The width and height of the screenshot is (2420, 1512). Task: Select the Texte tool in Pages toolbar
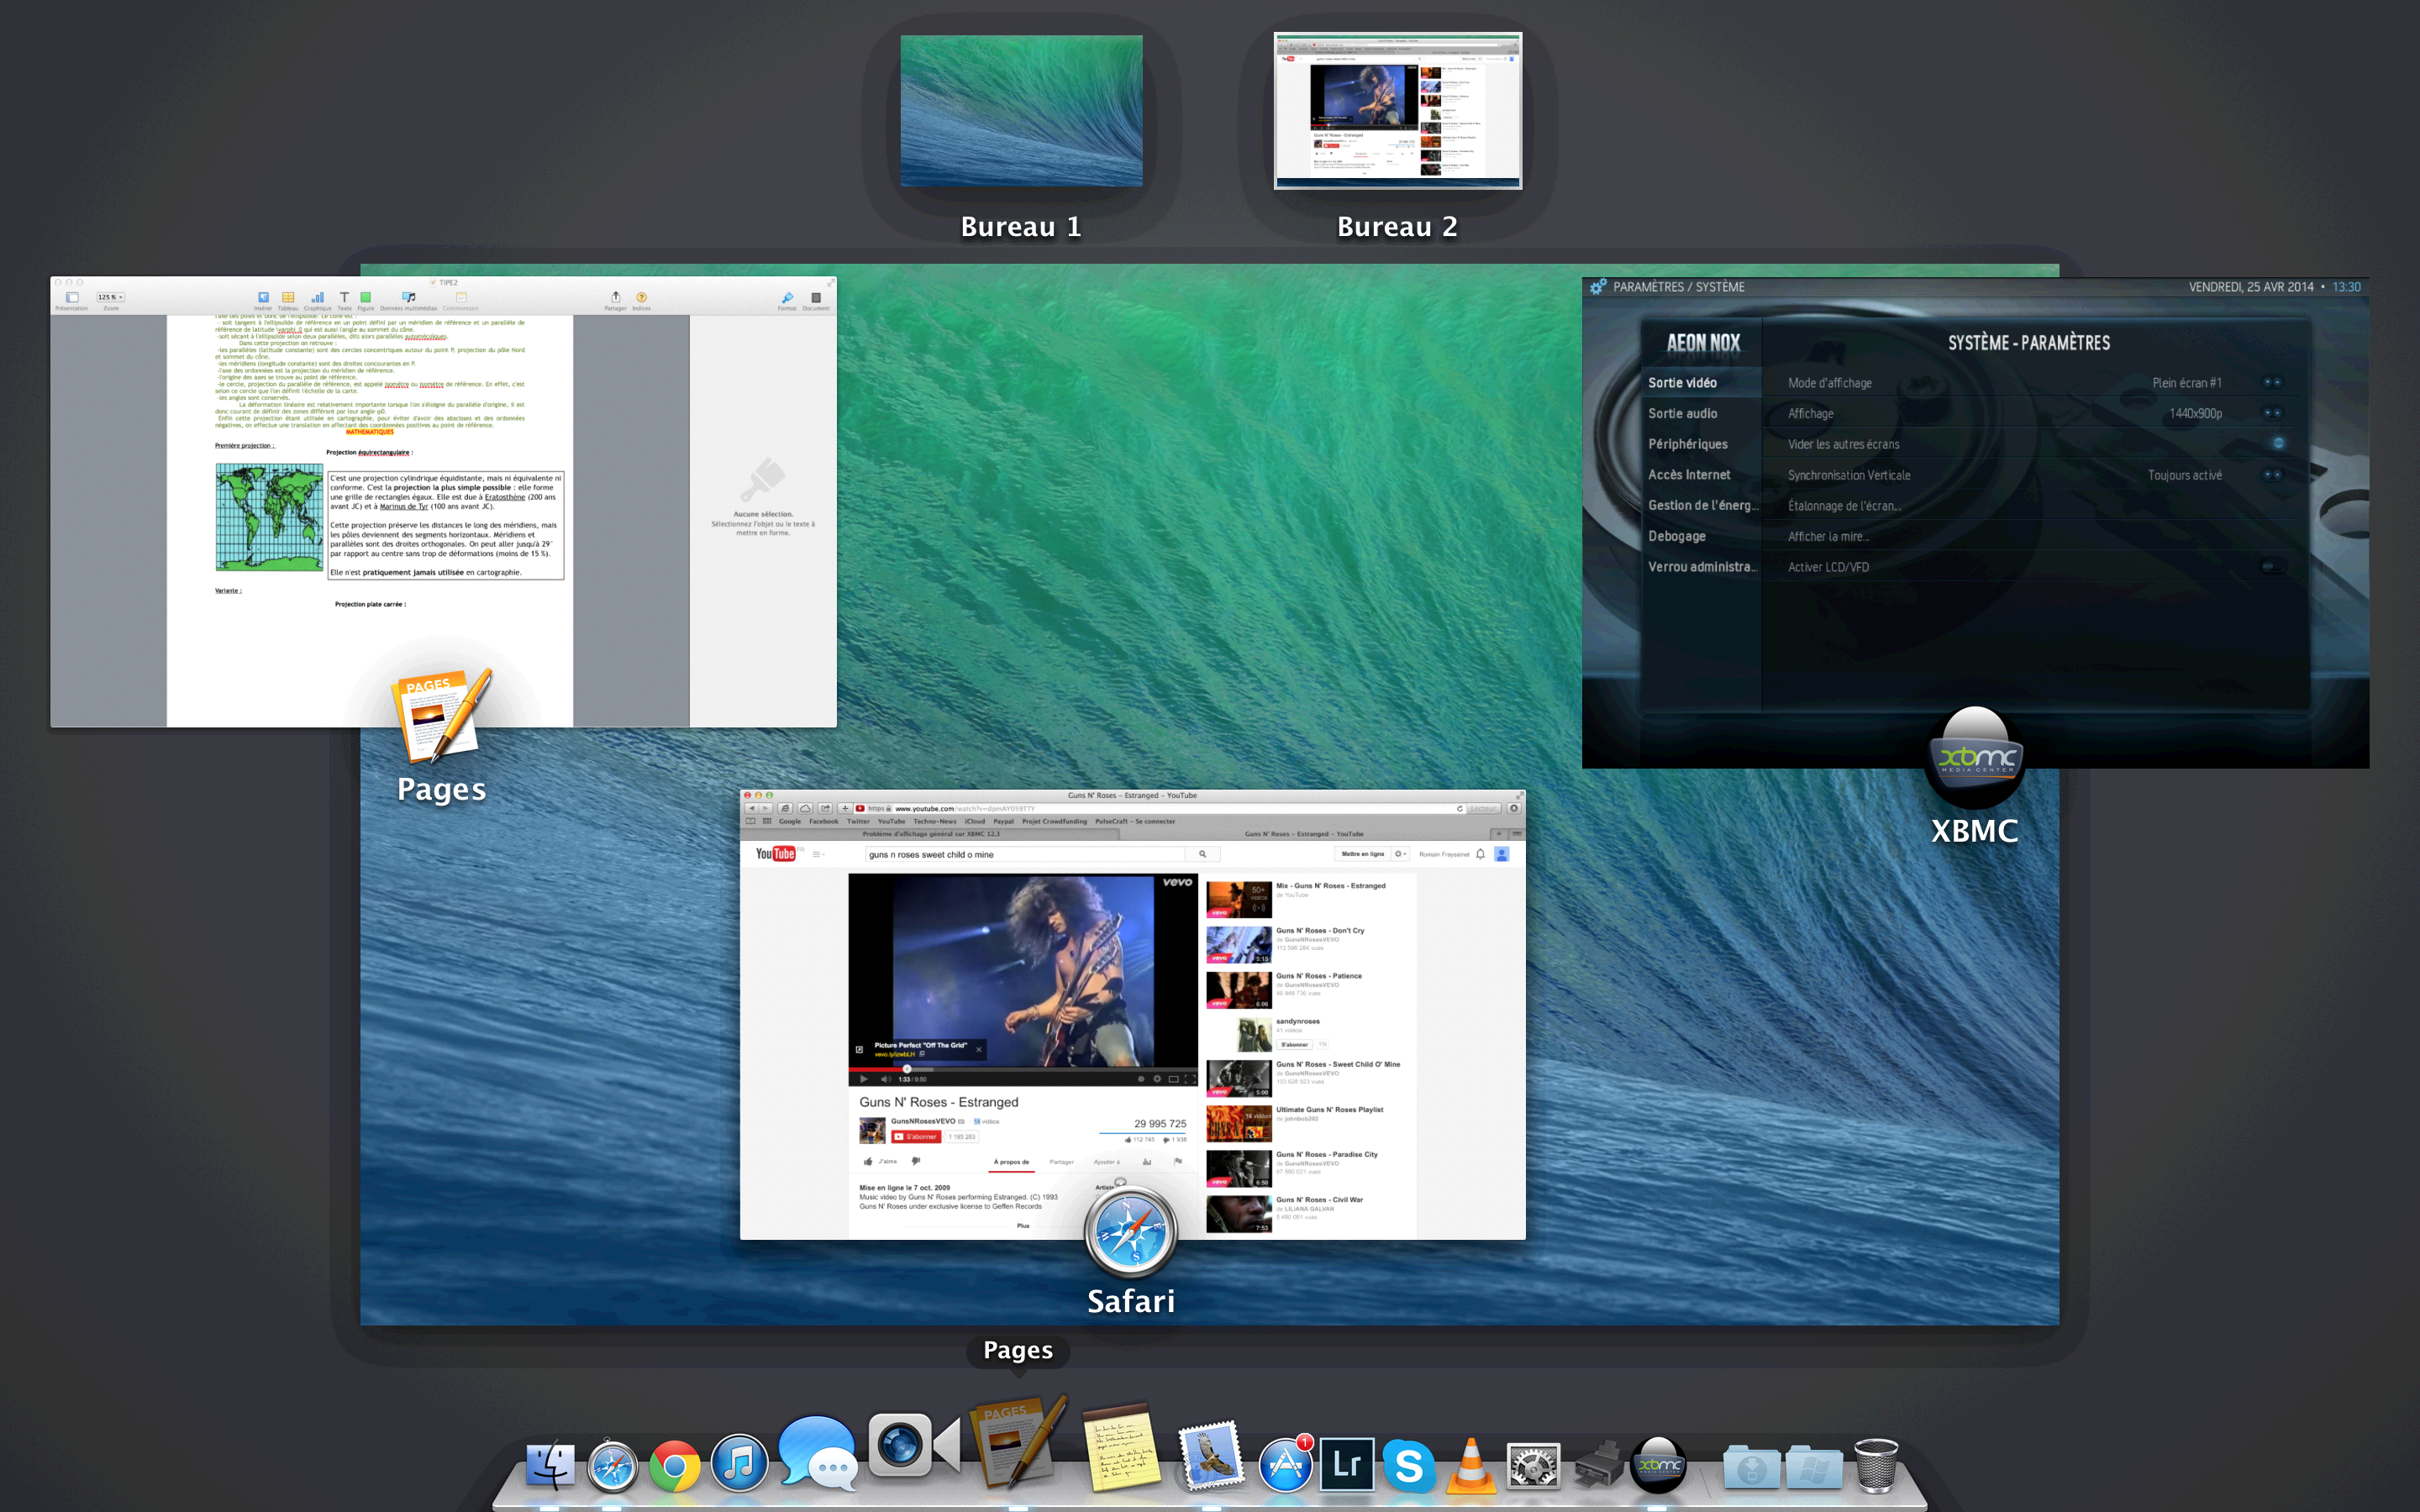pyautogui.click(x=344, y=297)
